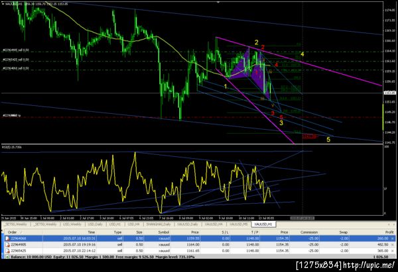Open the USD,Daily chart tab
Image resolution: width=398 pixels, height=272 pixels.
[x=95, y=224]
